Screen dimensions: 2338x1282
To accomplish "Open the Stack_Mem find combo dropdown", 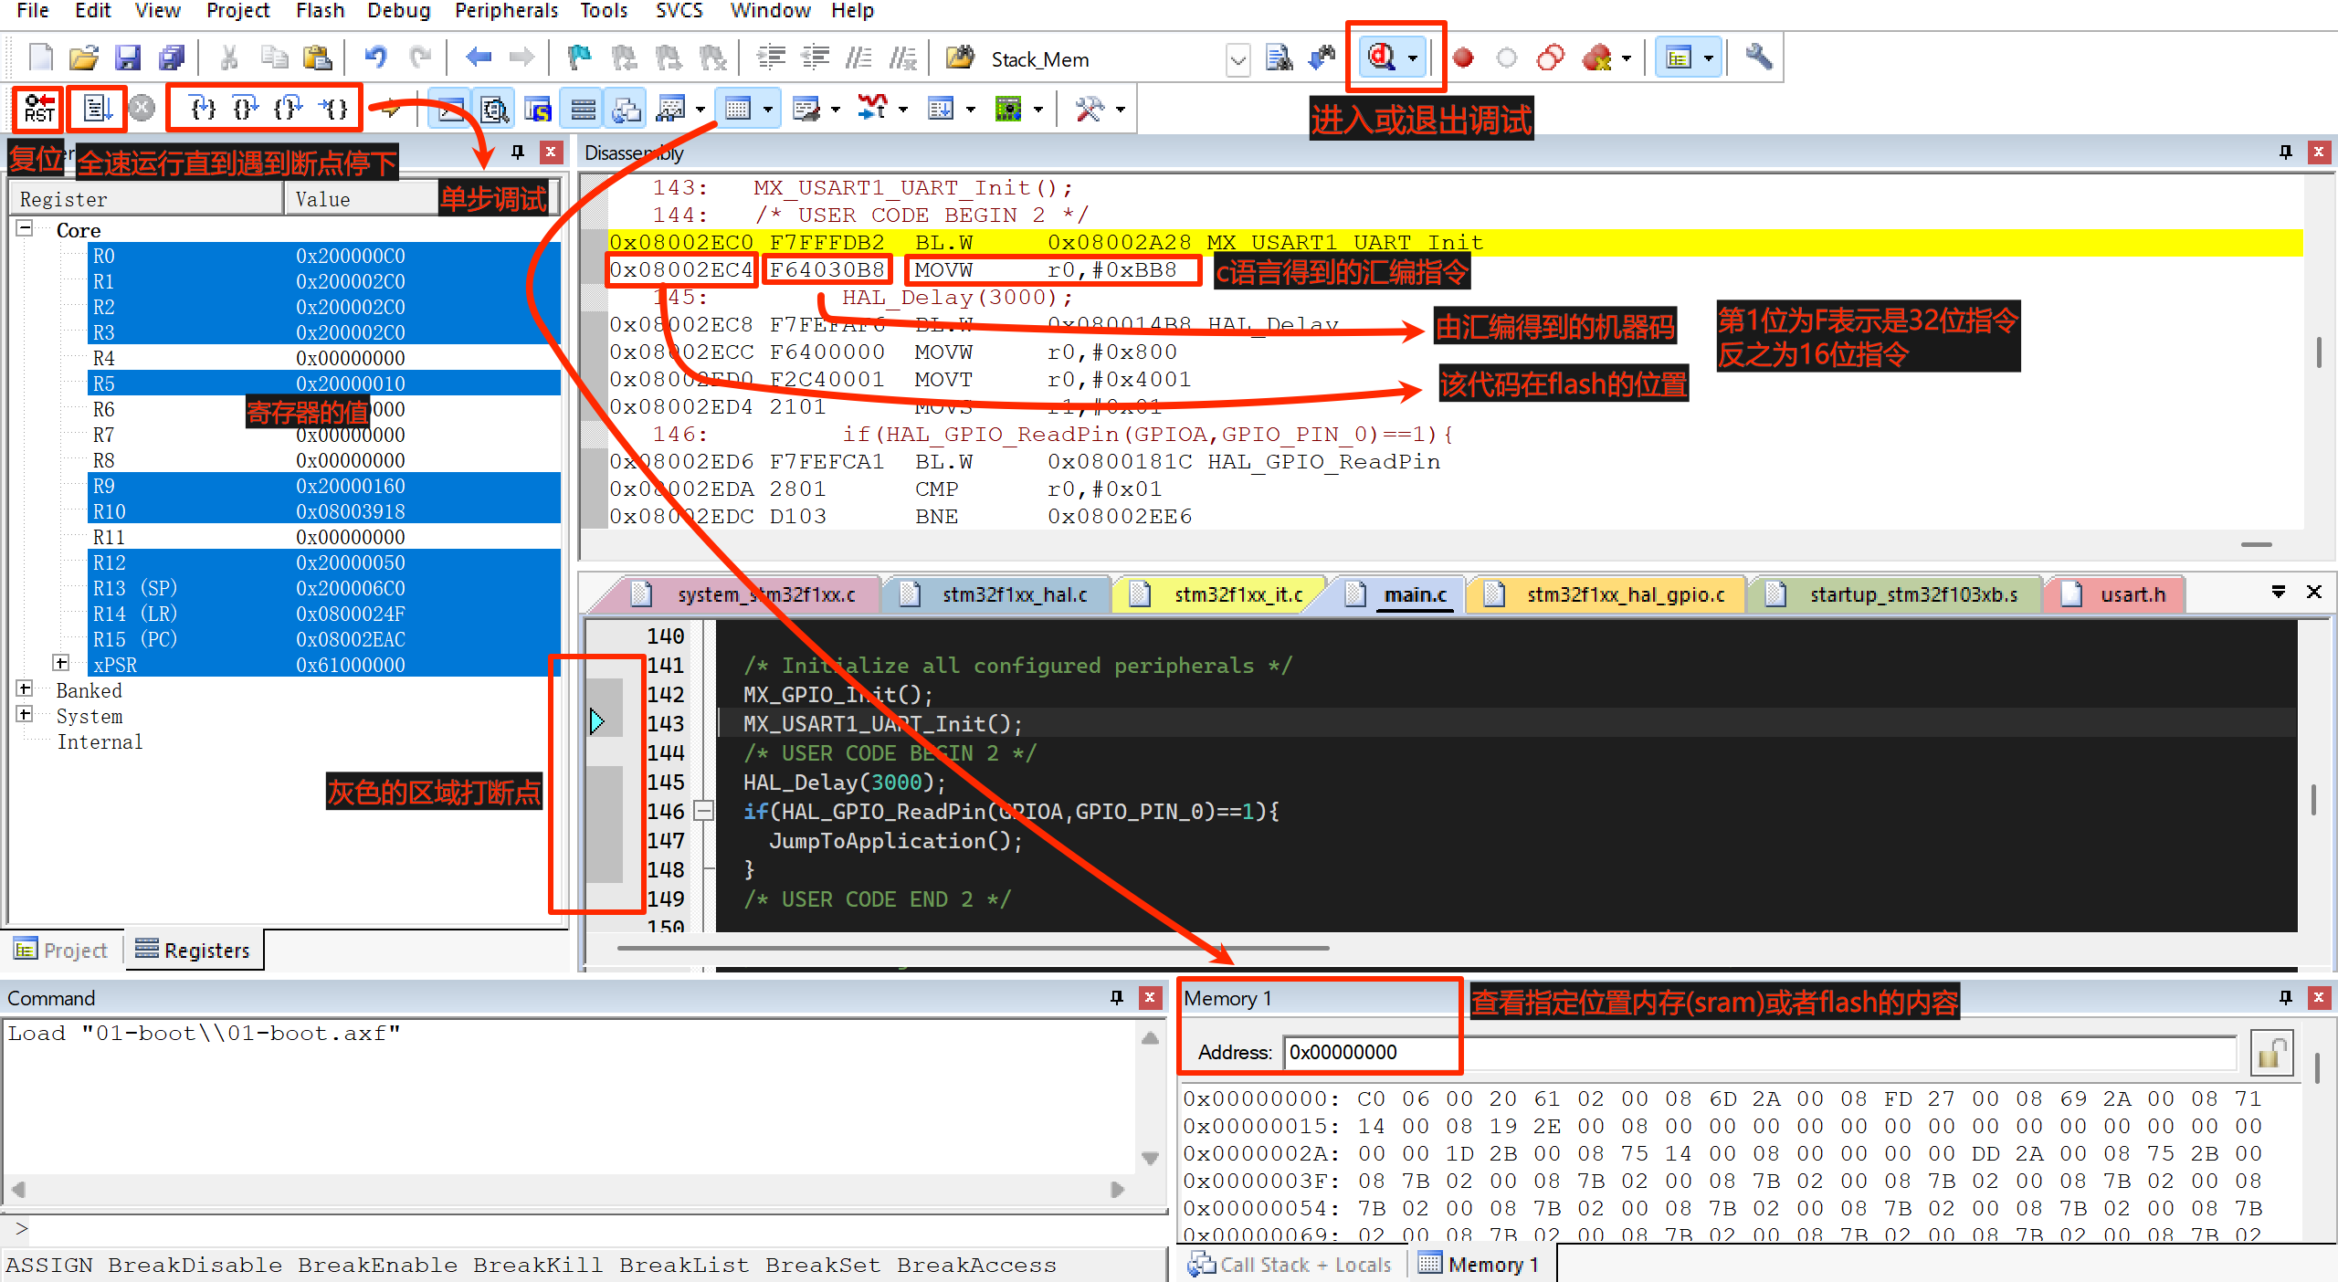I will point(1237,59).
